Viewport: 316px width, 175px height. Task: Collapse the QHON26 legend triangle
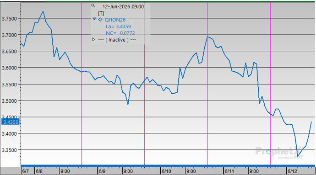94,19
